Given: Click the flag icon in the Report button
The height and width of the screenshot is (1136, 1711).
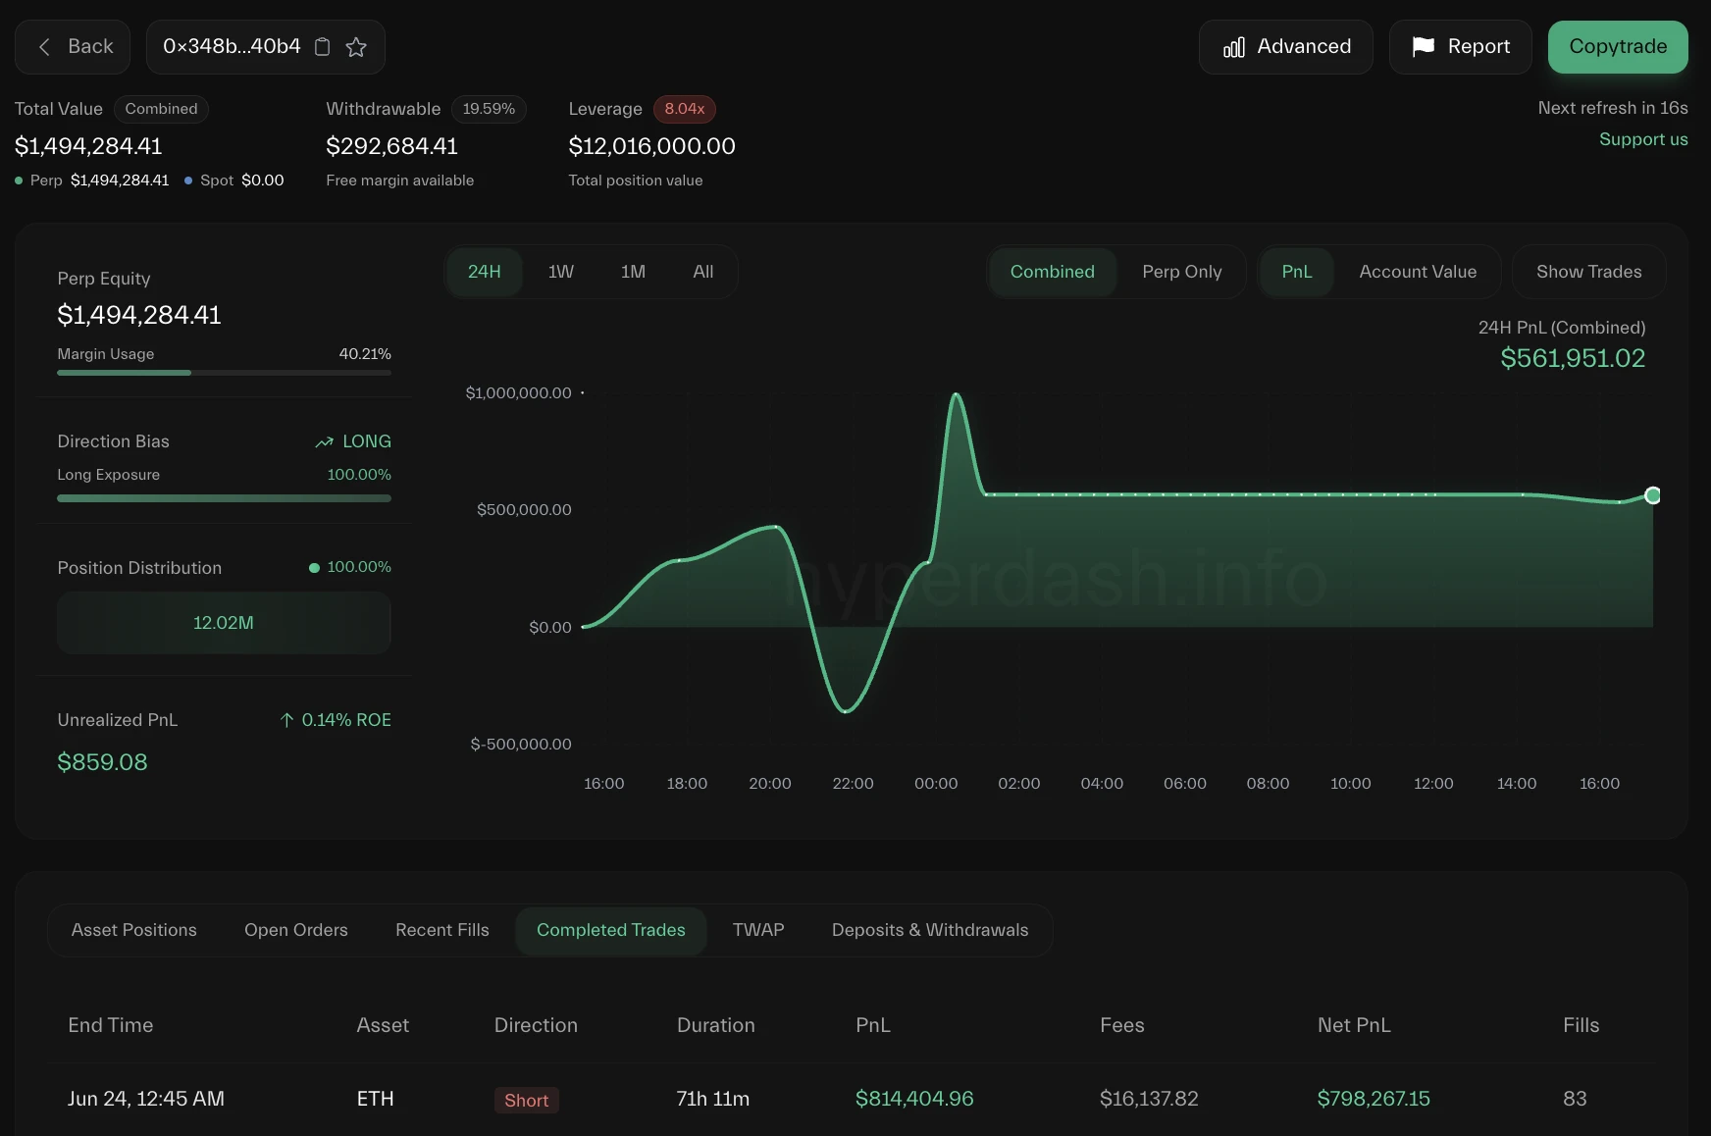Looking at the screenshot, I should point(1424,46).
